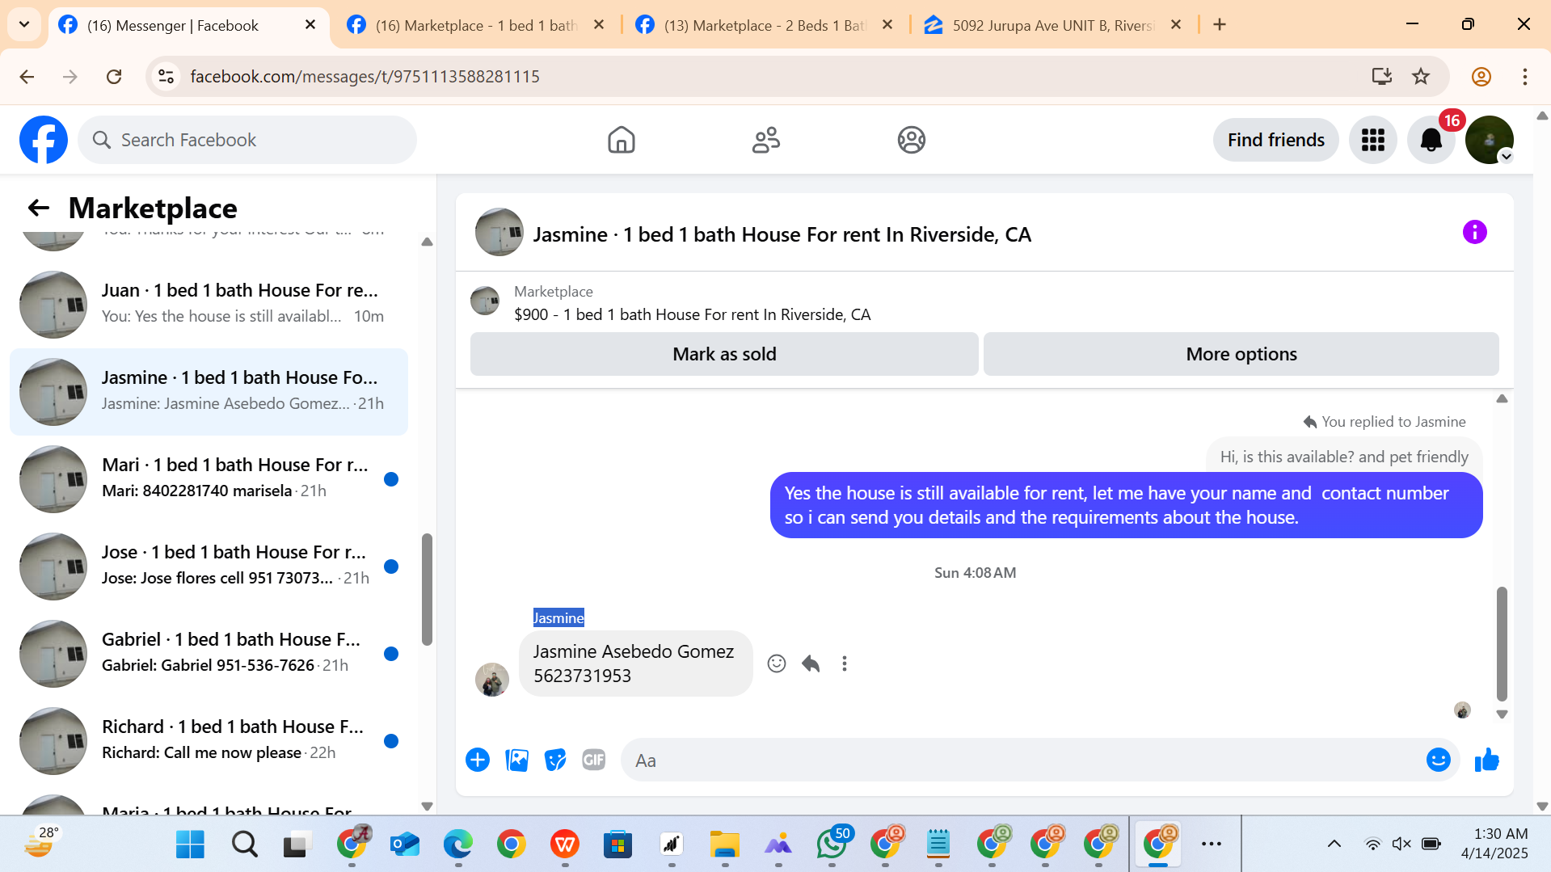
Task: Open the $900 listing link in chat header
Action: (692, 314)
